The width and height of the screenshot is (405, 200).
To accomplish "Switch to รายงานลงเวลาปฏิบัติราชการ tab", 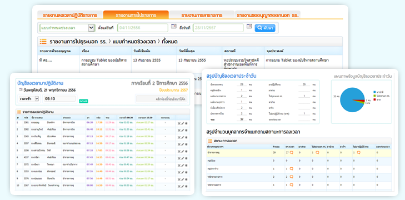I will pyautogui.click(x=70, y=15).
